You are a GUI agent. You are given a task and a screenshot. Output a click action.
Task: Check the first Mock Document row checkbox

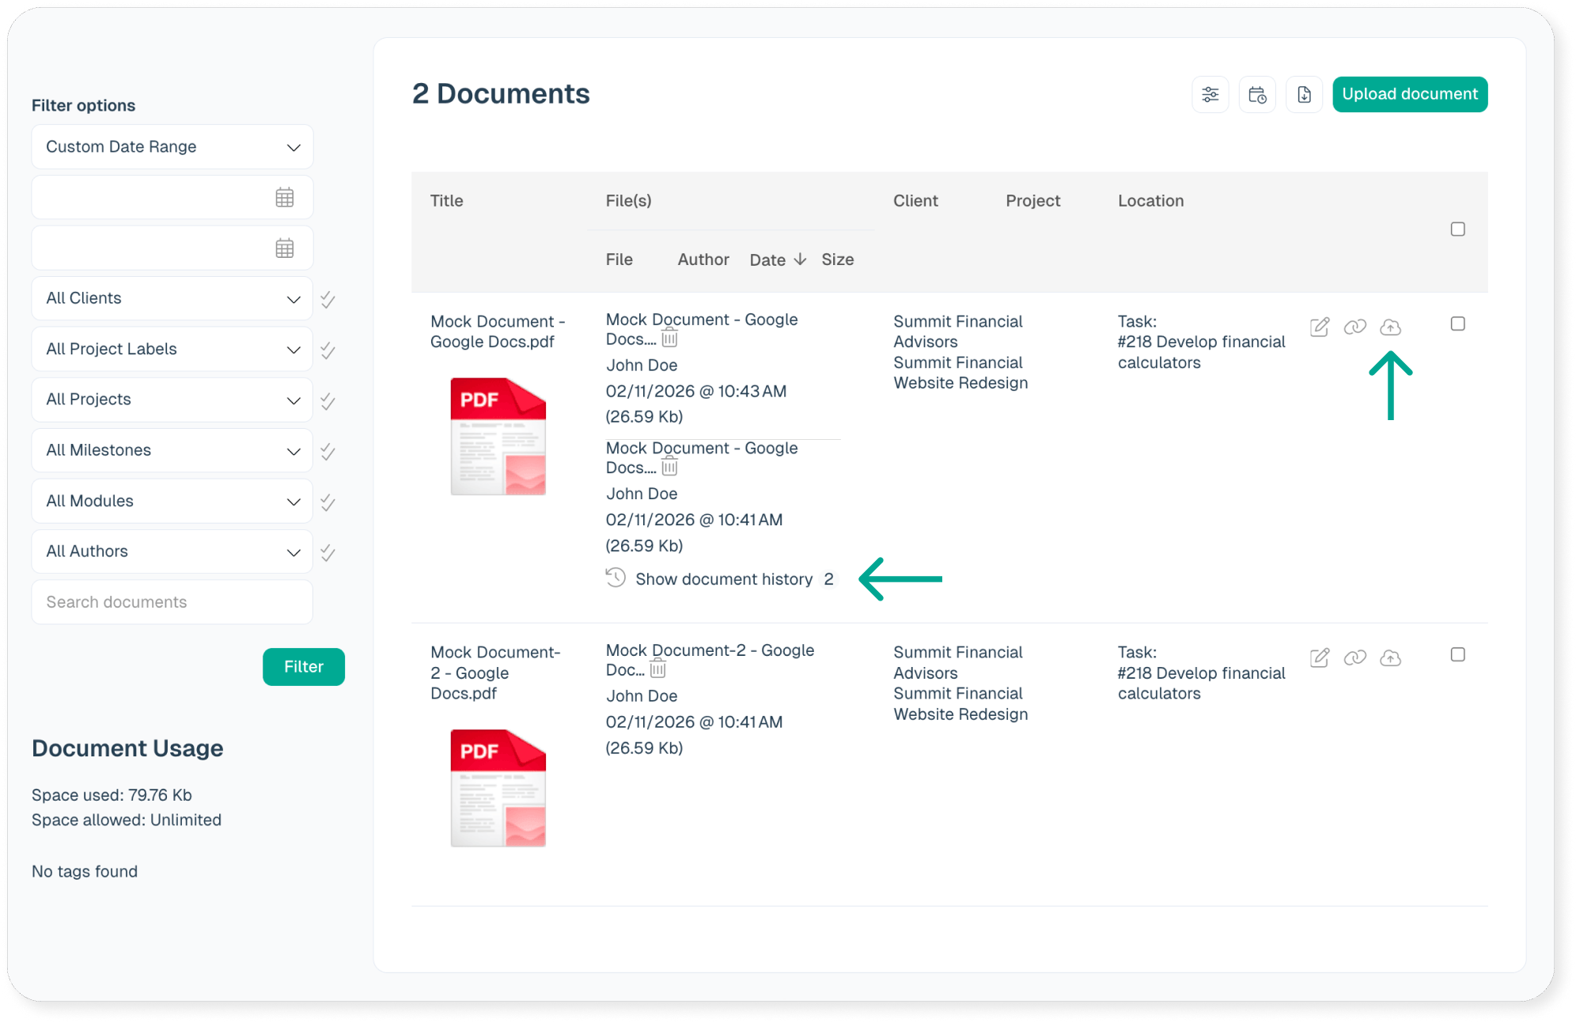(x=1457, y=324)
